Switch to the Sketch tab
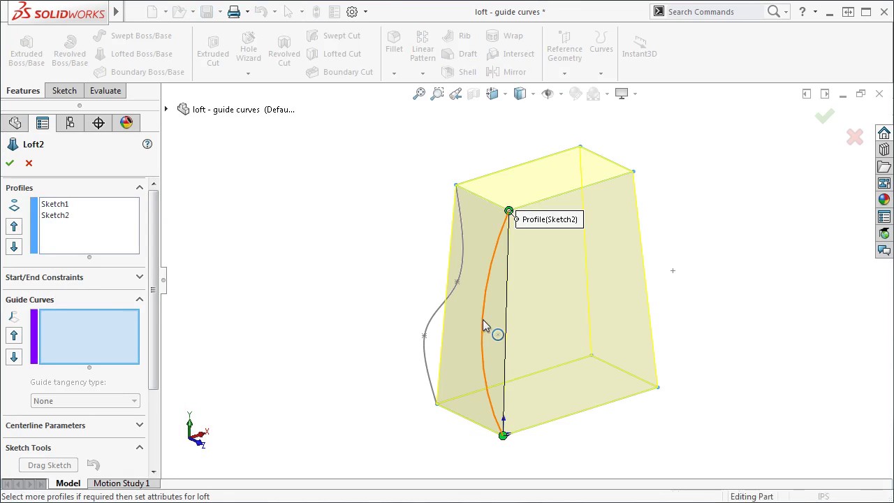 click(x=64, y=91)
